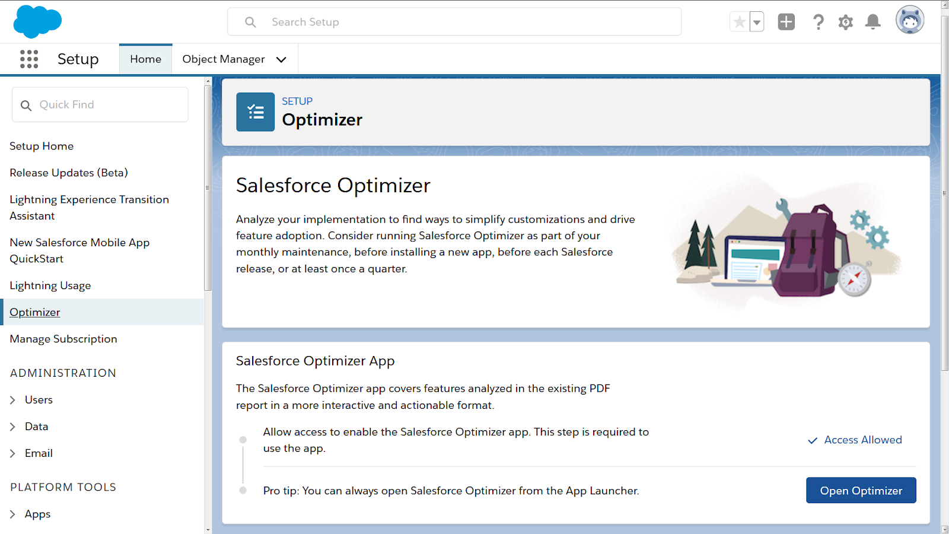Click the magnifier icon in Quick Find
The image size is (949, 534).
(26, 105)
